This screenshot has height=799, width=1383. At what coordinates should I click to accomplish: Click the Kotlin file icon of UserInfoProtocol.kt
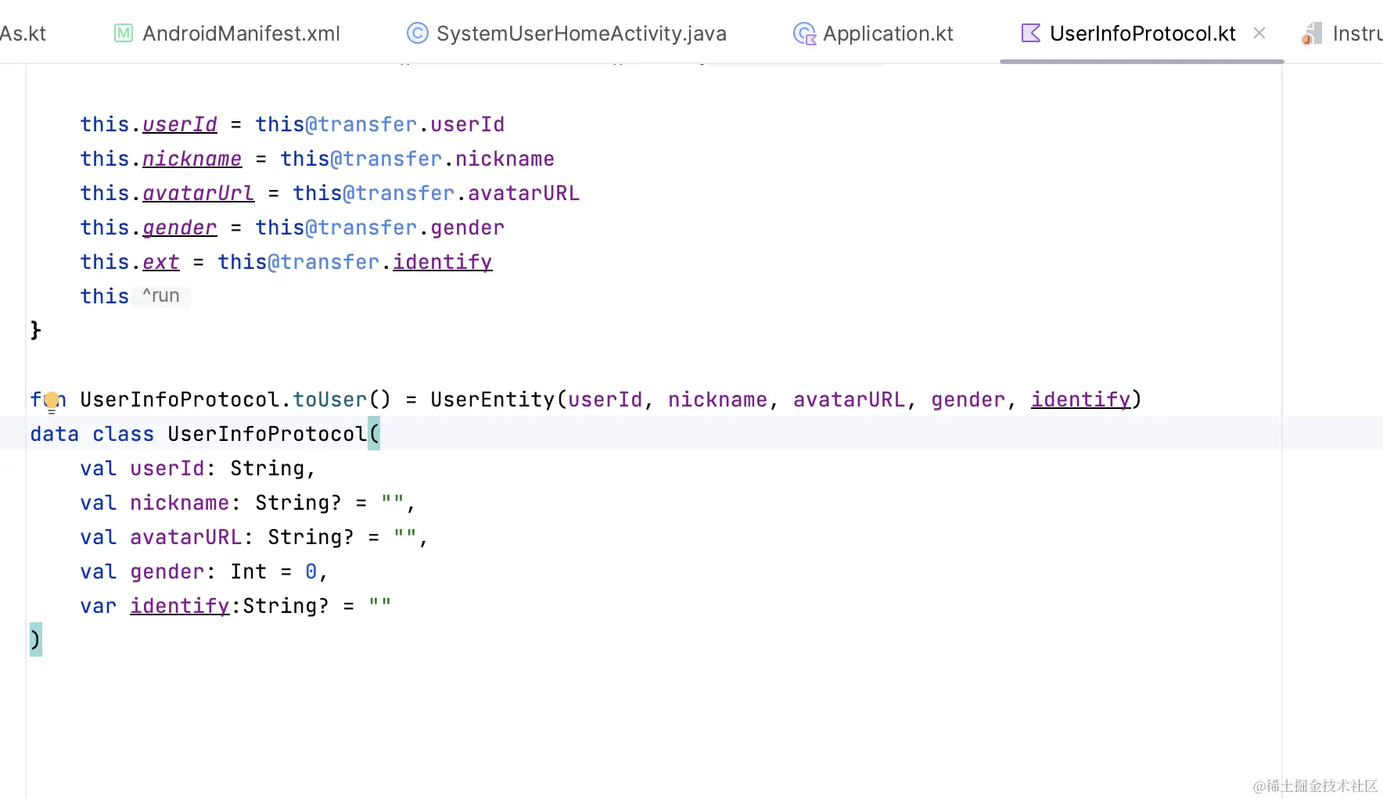pyautogui.click(x=1031, y=33)
